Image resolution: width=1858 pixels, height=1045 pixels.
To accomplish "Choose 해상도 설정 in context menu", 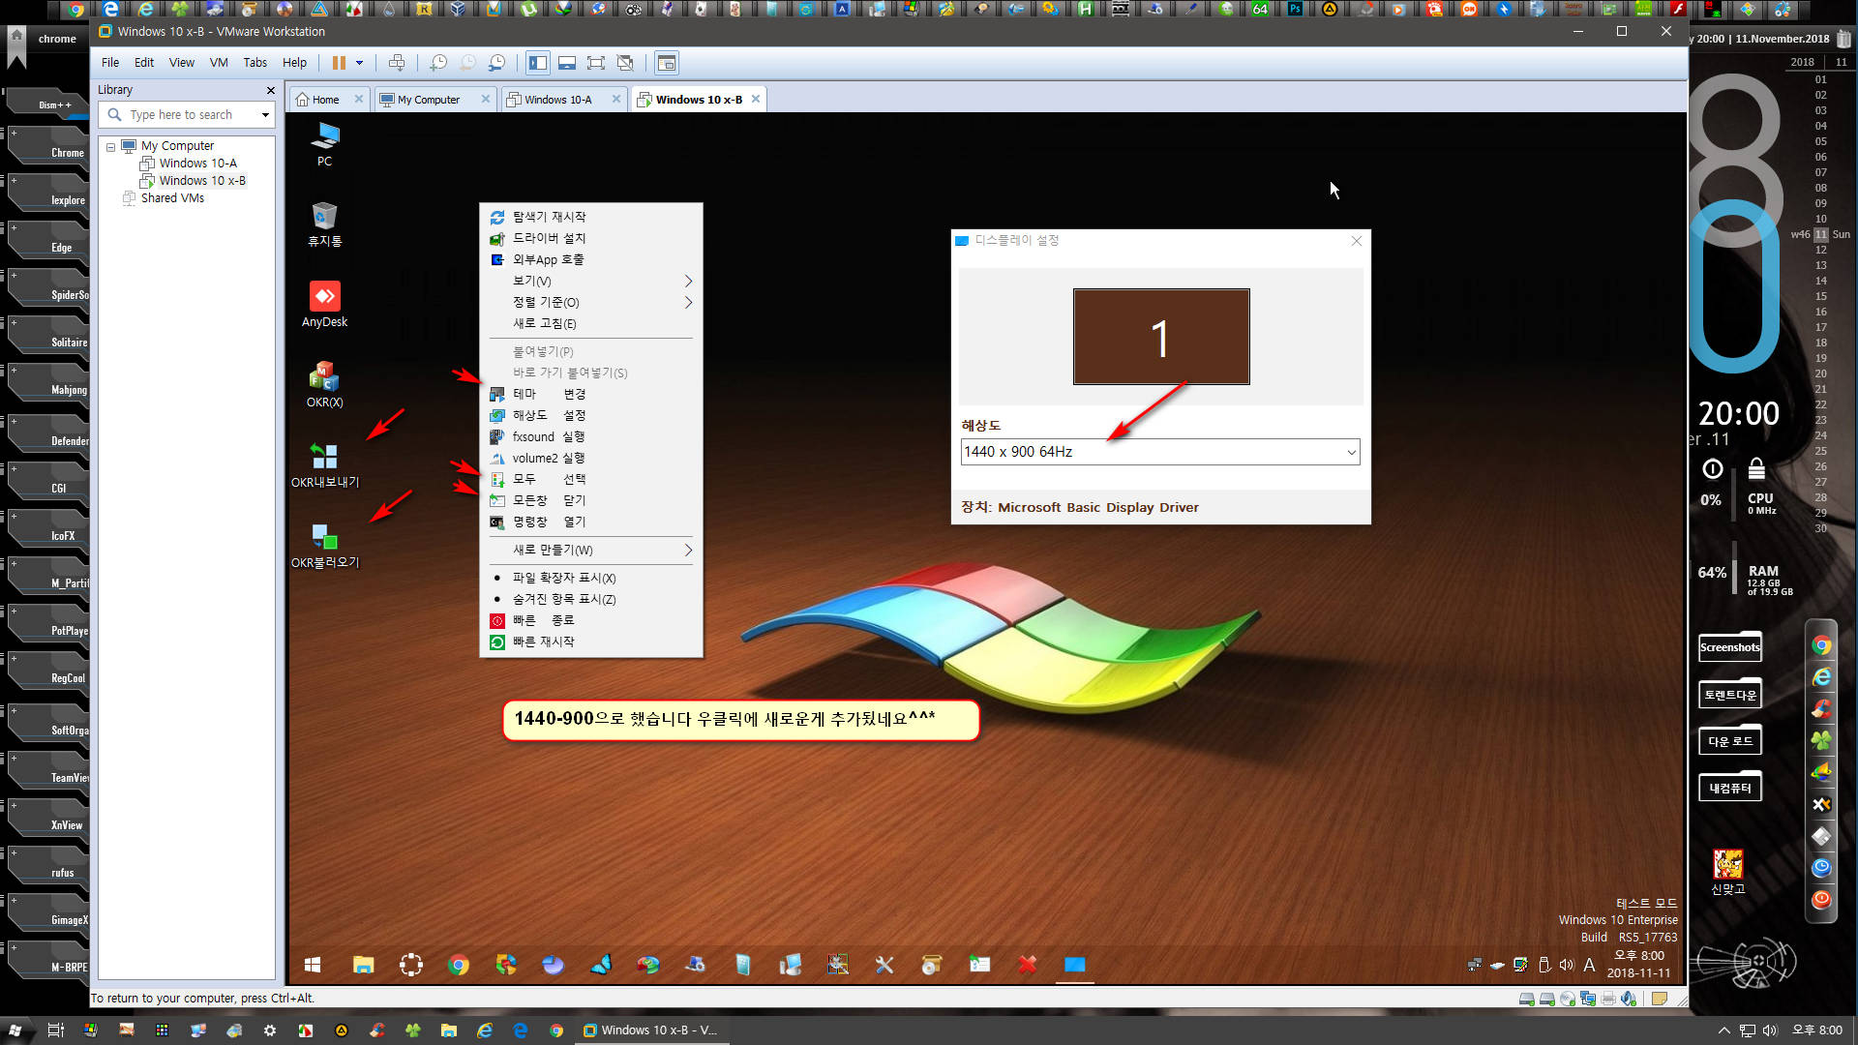I will tap(591, 416).
